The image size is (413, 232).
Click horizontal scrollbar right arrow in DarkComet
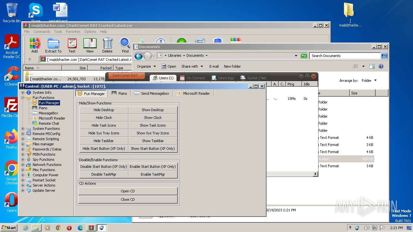(x=316, y=174)
